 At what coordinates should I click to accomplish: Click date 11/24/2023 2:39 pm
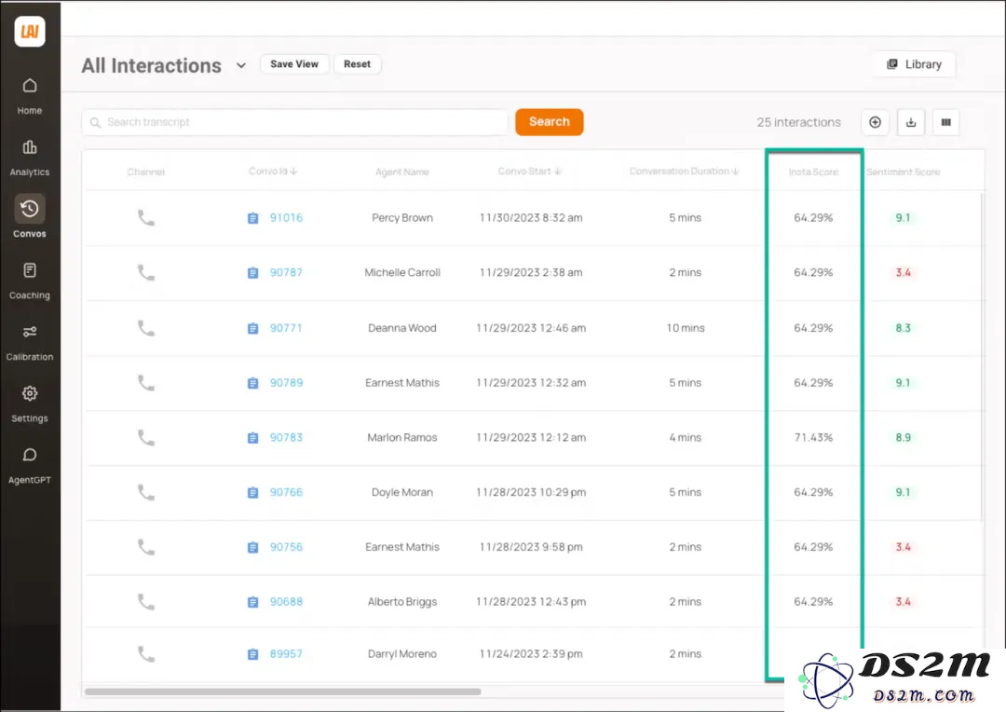click(x=531, y=654)
